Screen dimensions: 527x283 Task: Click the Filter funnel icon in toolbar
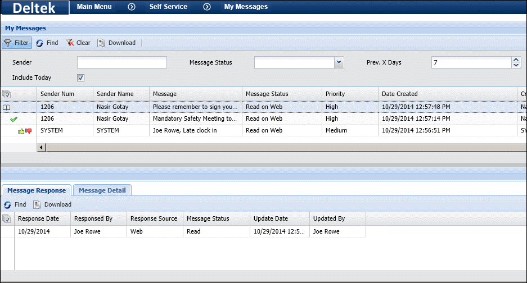[x=8, y=43]
